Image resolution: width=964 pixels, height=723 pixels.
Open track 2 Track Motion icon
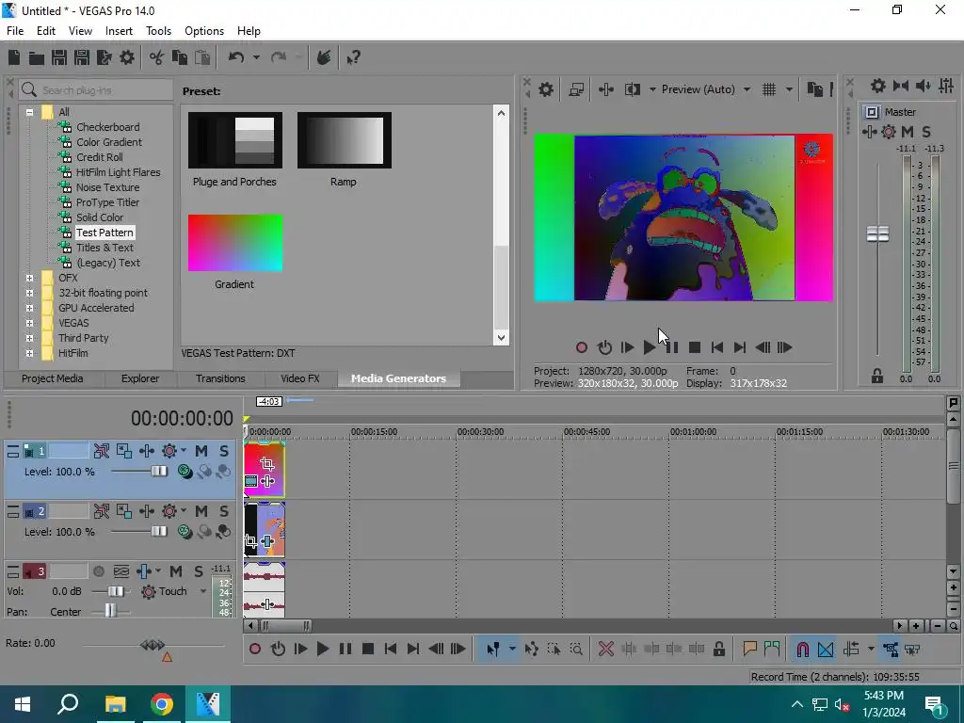pyautogui.click(x=123, y=511)
